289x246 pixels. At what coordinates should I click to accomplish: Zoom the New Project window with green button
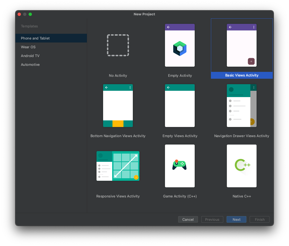point(30,14)
